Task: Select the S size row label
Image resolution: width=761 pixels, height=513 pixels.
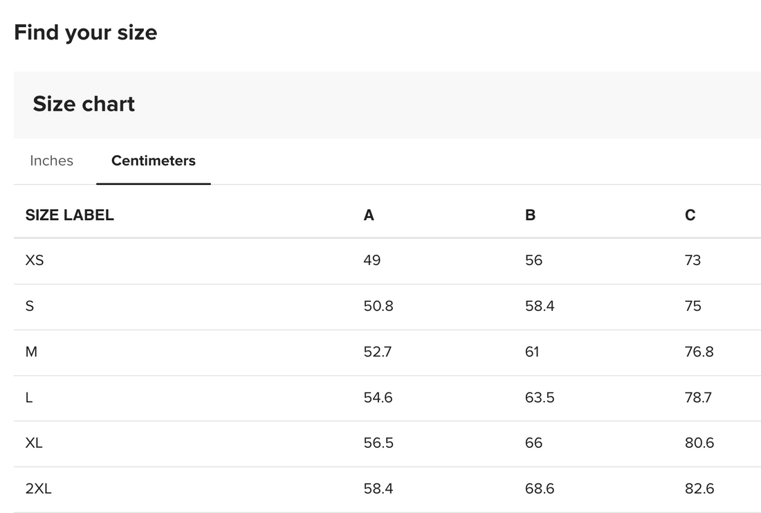Action: click(x=30, y=306)
